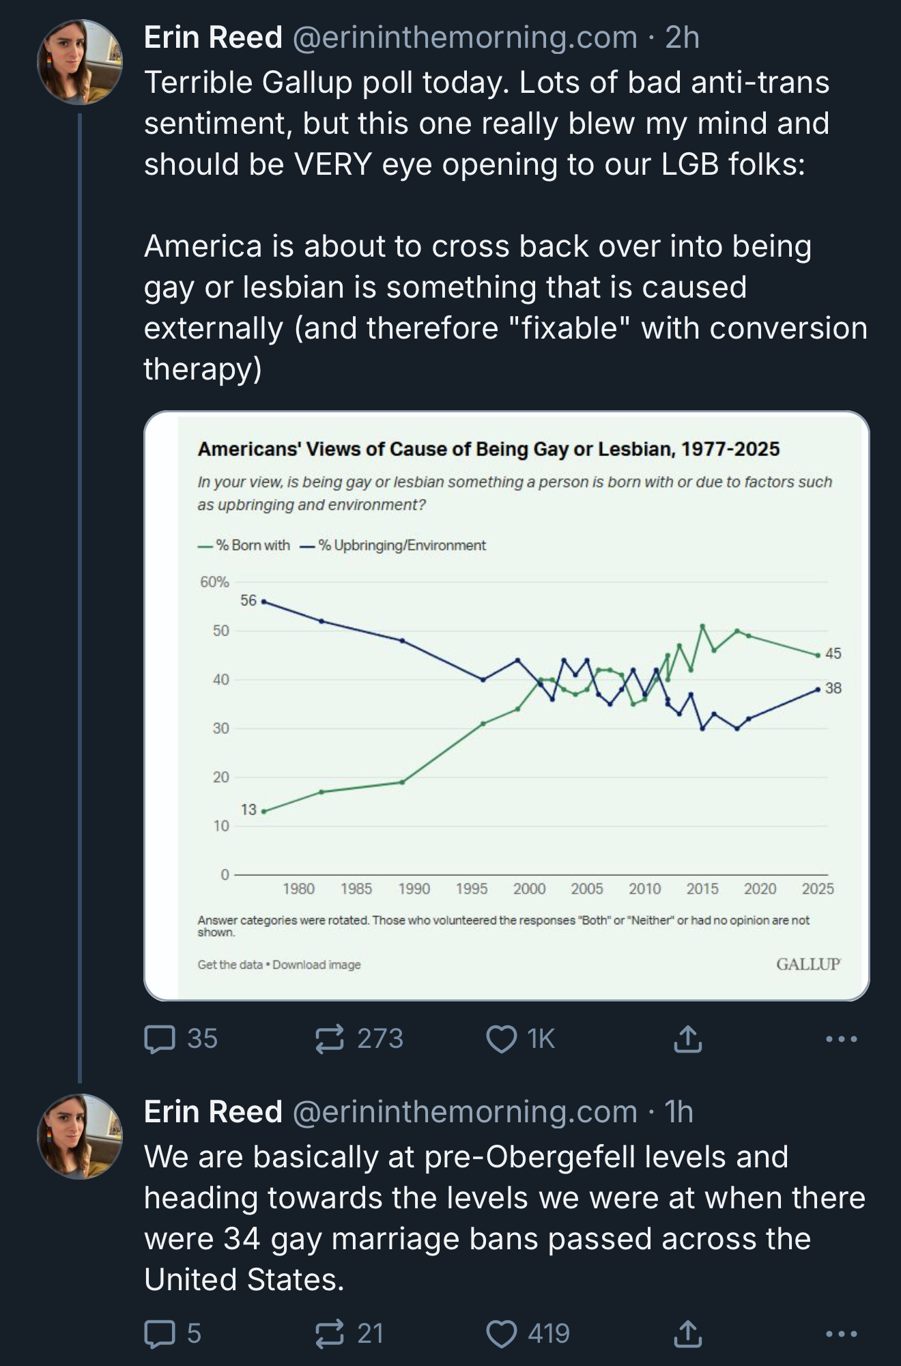Reply to second post with 5 replies

(160, 1334)
